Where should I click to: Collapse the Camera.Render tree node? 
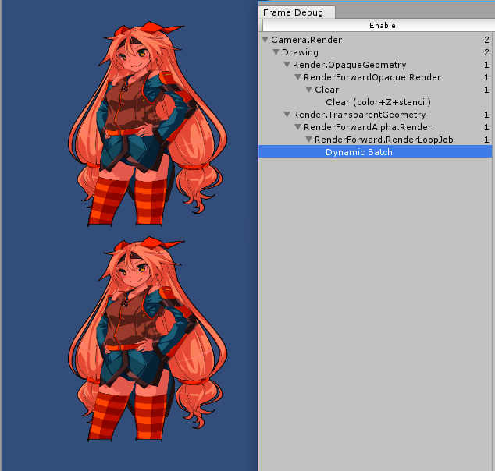point(265,40)
